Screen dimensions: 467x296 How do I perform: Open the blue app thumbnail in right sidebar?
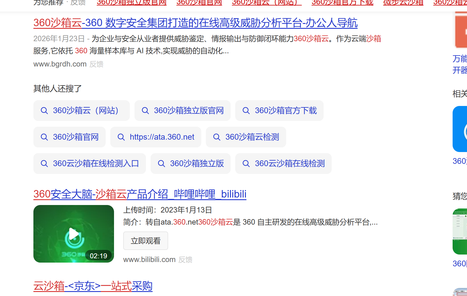[x=460, y=129]
